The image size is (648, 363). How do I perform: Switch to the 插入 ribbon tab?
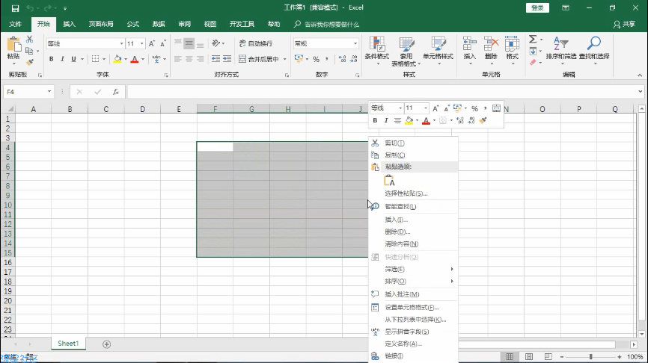coord(69,24)
